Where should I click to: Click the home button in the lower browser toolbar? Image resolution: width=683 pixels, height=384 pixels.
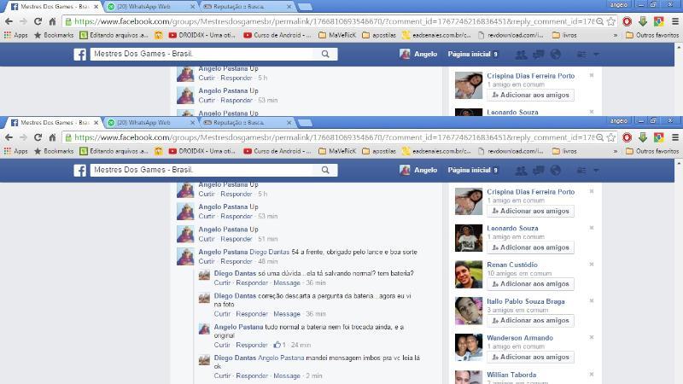click(53, 137)
